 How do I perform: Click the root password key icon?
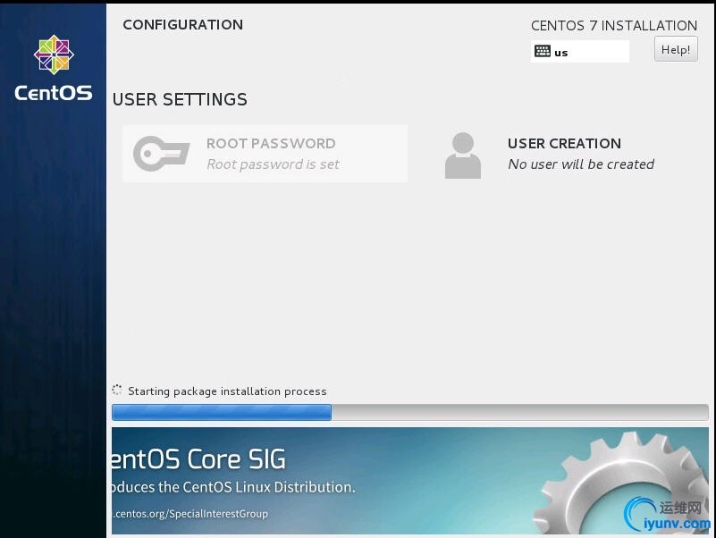[x=161, y=154]
